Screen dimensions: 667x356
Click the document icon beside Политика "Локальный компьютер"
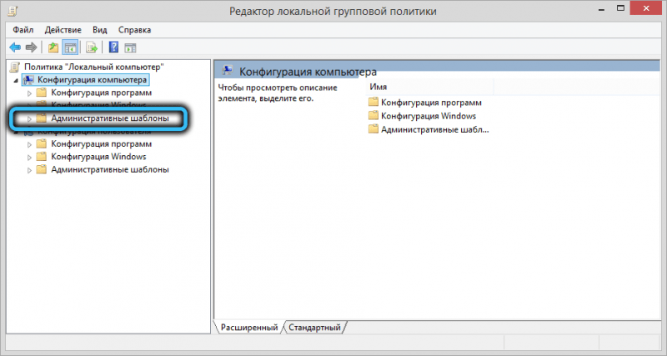[15, 67]
